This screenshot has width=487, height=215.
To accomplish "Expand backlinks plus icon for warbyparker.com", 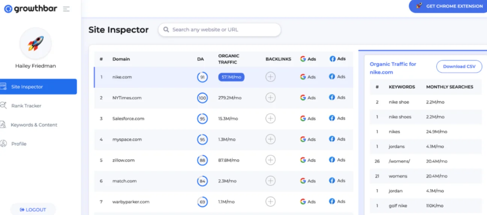I will click(270, 202).
